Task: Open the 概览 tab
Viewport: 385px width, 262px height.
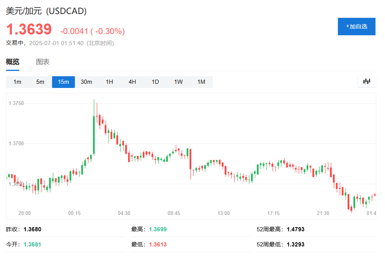Action: pos(13,62)
